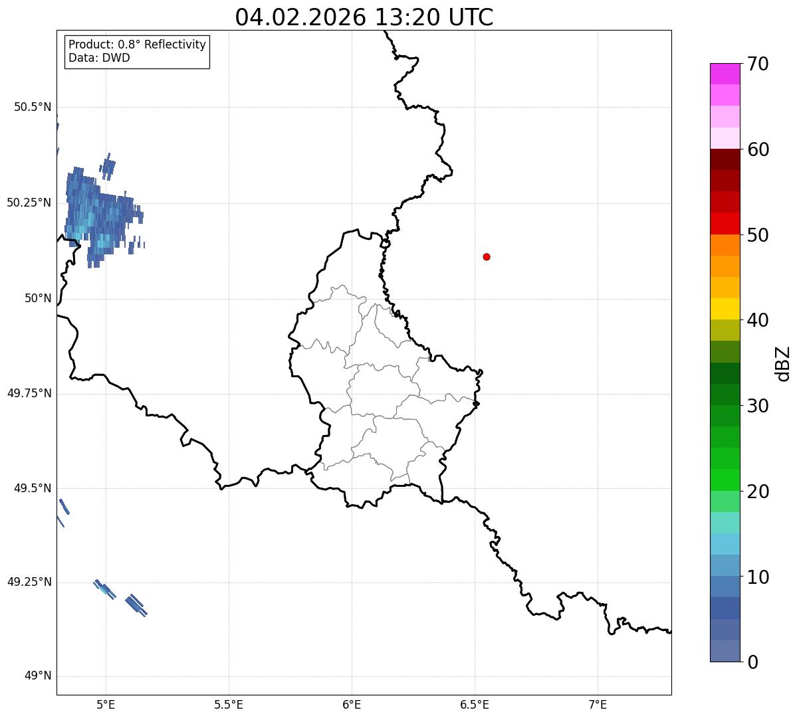Click the 'Product: 0.8° Reflectivity' line
Screen dimensions: 799x718
138,45
